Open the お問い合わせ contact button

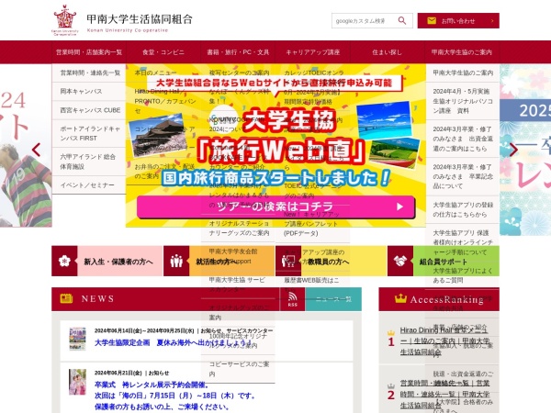coord(458,21)
